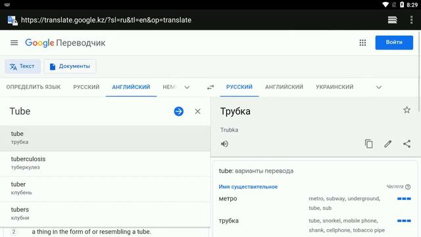
Task: Choose Украинский as target language
Action: click(x=335, y=87)
